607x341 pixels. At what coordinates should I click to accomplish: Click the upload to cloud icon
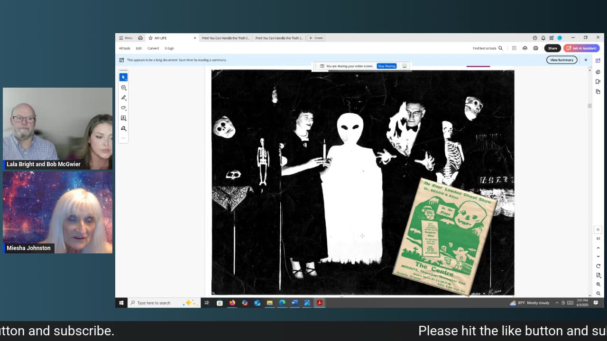tap(525, 48)
